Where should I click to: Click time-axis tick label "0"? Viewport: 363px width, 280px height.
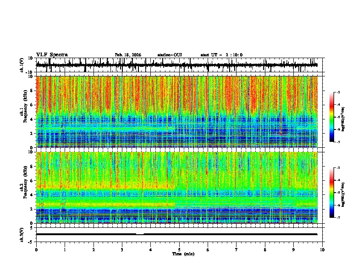[36, 250]
